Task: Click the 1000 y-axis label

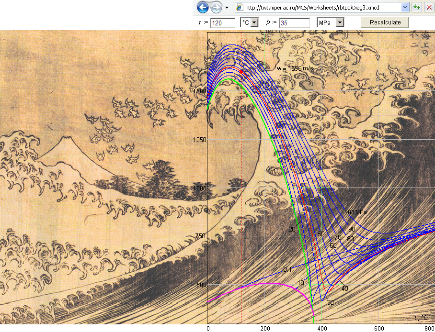Action: 199,188
